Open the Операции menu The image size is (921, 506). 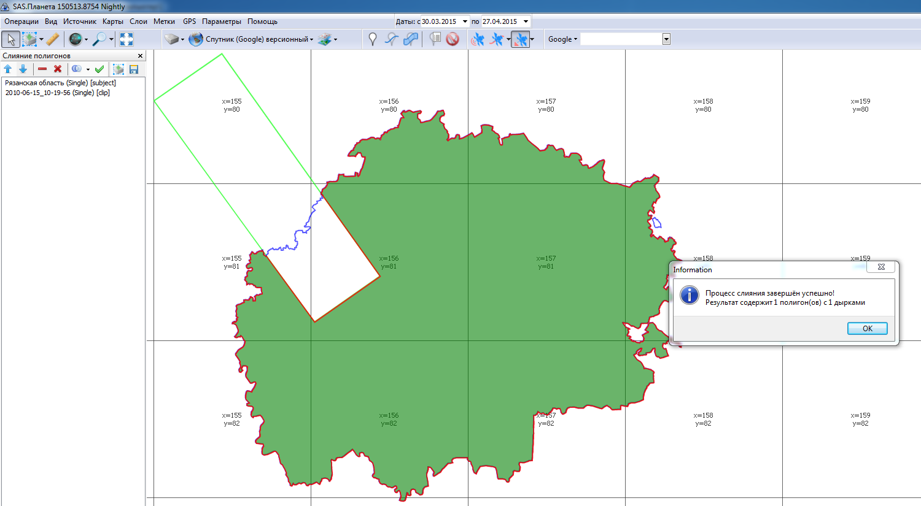click(x=21, y=21)
